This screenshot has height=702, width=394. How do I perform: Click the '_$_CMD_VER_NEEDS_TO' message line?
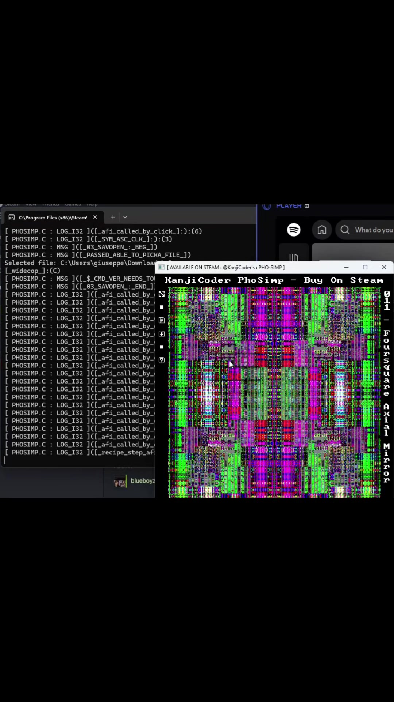[80, 279]
